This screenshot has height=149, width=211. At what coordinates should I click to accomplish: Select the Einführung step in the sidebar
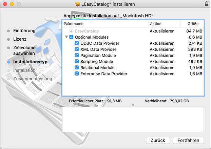click(x=24, y=30)
